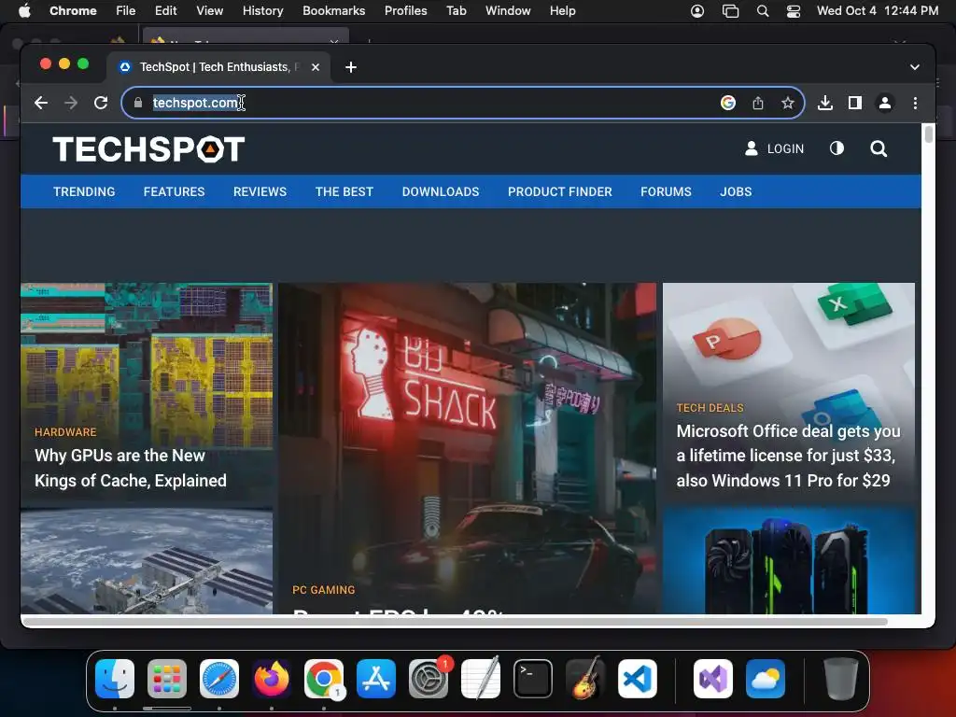Click the TECH DEALS category label
This screenshot has height=717, width=956.
coord(710,408)
